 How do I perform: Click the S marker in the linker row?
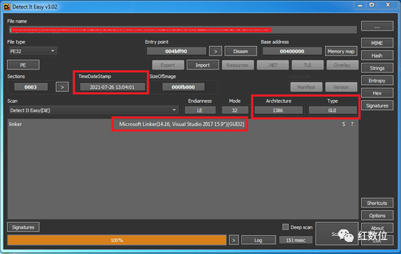pyautogui.click(x=344, y=124)
